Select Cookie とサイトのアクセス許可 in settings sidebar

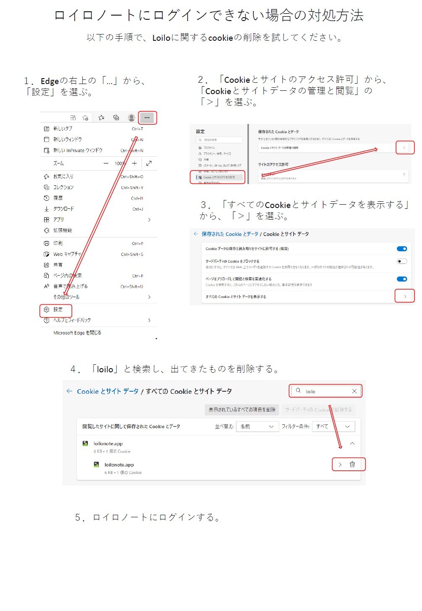219,177
